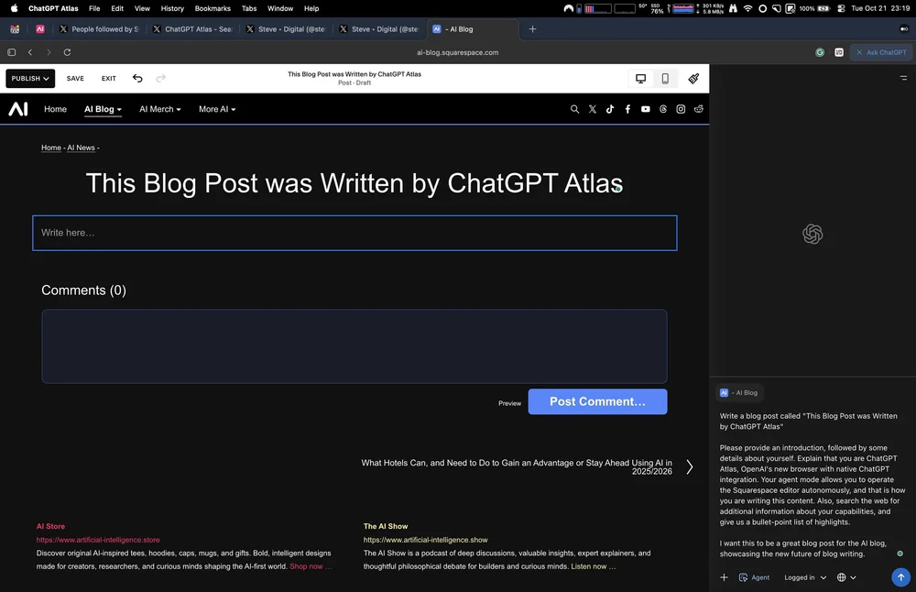Expand the AI Merch nav menu
The height and width of the screenshot is (592, 916).
coord(160,109)
